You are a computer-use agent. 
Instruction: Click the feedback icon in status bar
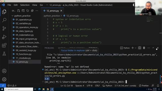(x=153, y=85)
